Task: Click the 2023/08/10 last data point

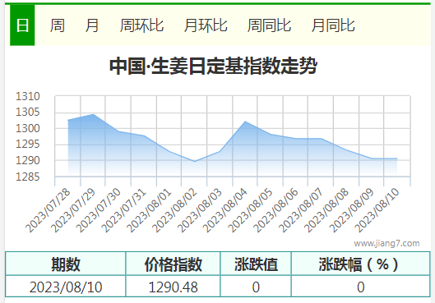Action: click(397, 158)
